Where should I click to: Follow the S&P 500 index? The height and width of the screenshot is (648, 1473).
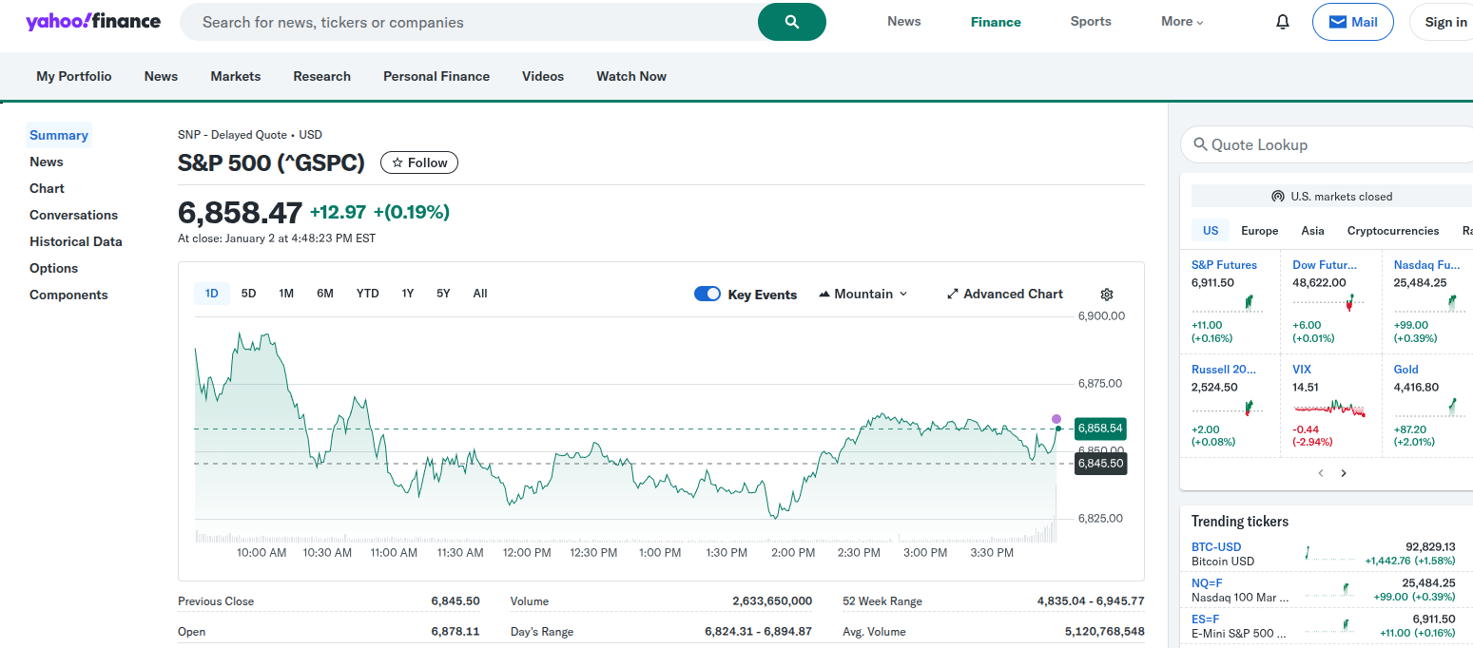pos(419,162)
